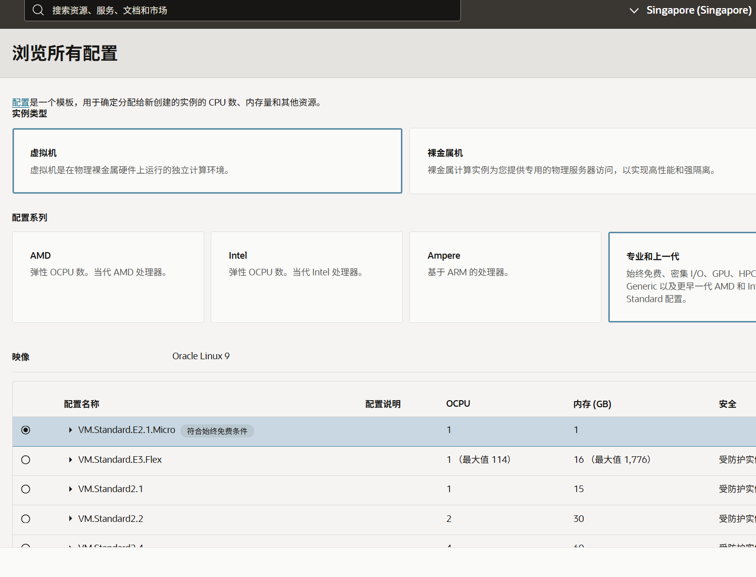Choose the 专业和上一代 shape series card
Screen dimensions: 756x577
click(x=682, y=277)
